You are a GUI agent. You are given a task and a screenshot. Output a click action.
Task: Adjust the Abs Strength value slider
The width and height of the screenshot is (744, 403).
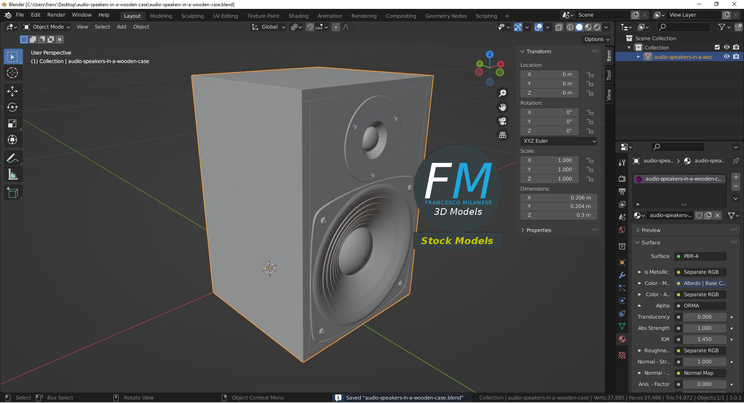click(704, 328)
